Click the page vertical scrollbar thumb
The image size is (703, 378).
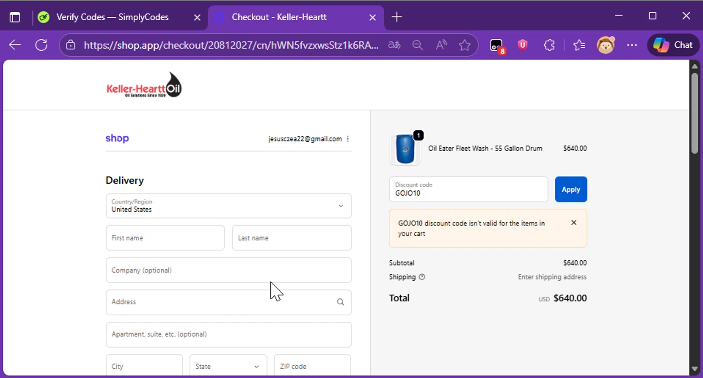[x=695, y=113]
